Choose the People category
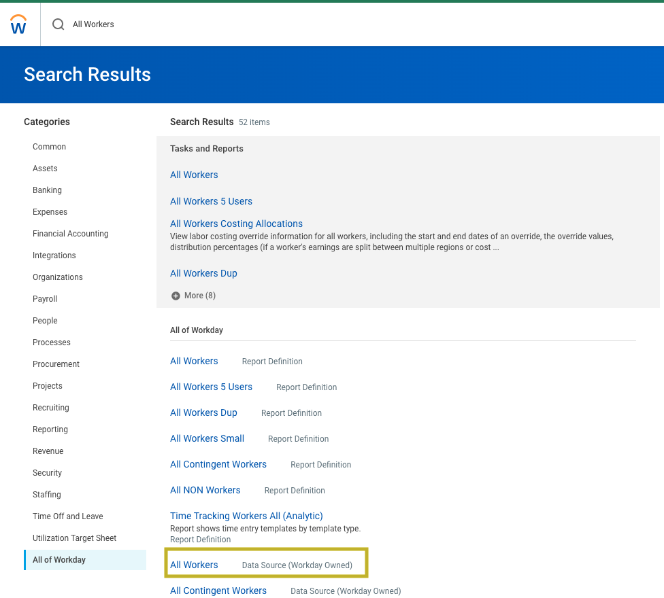The height and width of the screenshot is (598, 664). pos(45,321)
